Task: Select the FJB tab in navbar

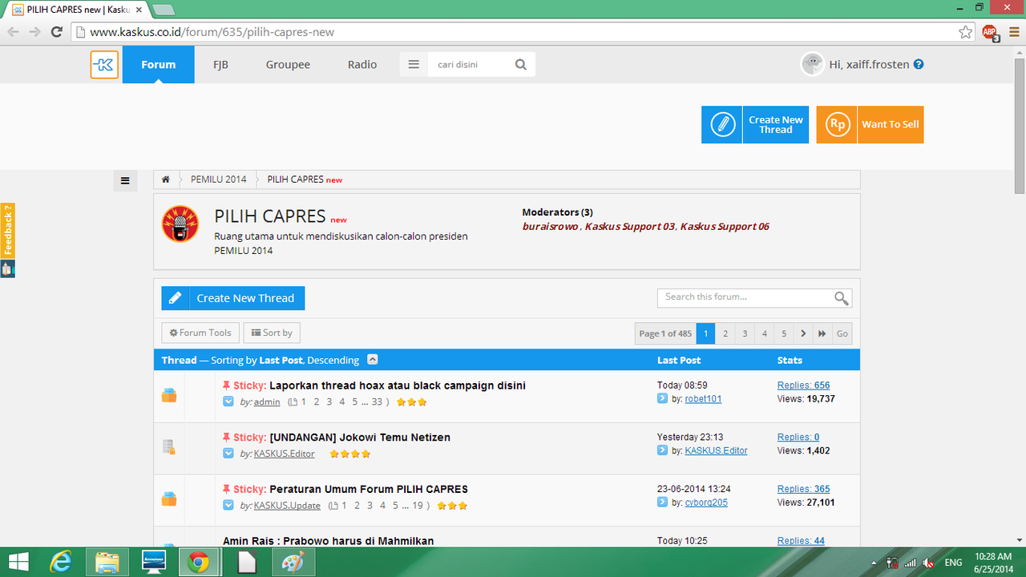Action: point(220,65)
